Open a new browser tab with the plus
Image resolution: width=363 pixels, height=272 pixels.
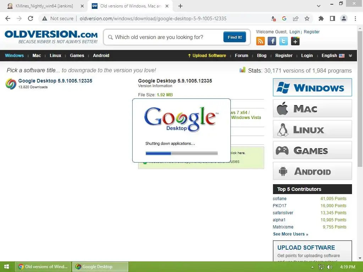[x=180, y=6]
